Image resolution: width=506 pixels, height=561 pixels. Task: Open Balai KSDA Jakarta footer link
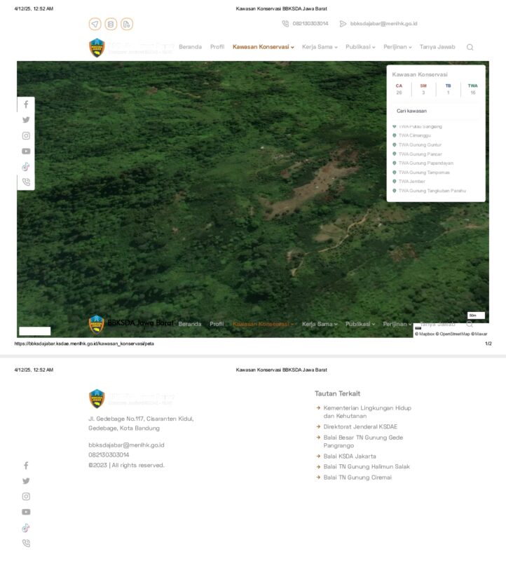pyautogui.click(x=349, y=456)
